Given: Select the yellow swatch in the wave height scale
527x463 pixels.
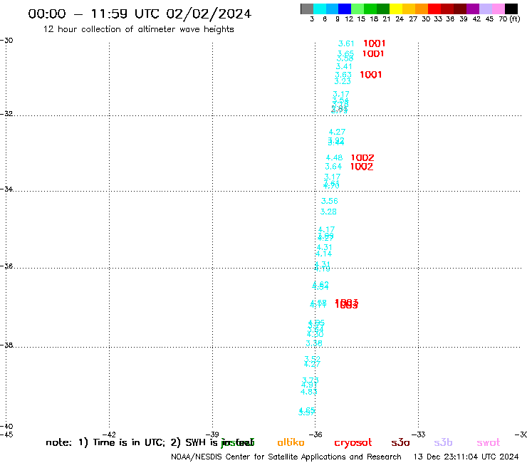Looking at the screenshot, I should 396,9.
